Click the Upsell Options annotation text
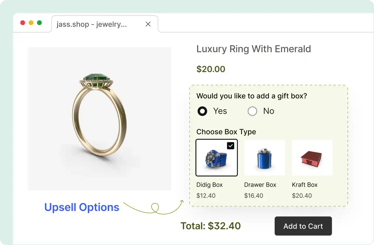Screen dimensions: 374x245 pos(82,207)
